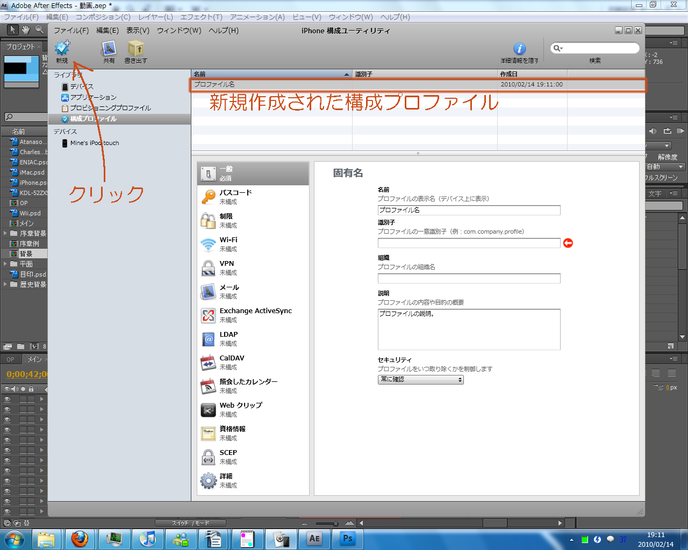Viewport: 688px width, 550px height.
Task: Open iPhone utility ヘルプ(H) menu
Action: point(224,31)
